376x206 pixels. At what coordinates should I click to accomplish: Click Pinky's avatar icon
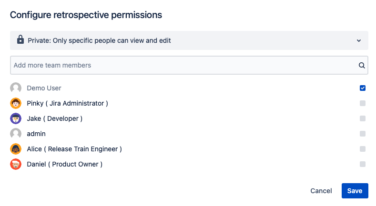[16, 103]
